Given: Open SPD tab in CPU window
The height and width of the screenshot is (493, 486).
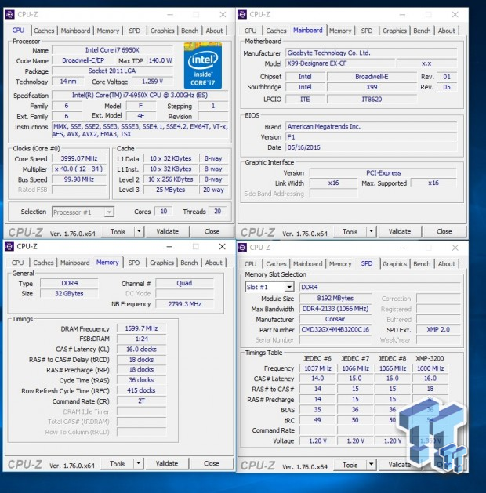Looking at the screenshot, I should (135, 31).
